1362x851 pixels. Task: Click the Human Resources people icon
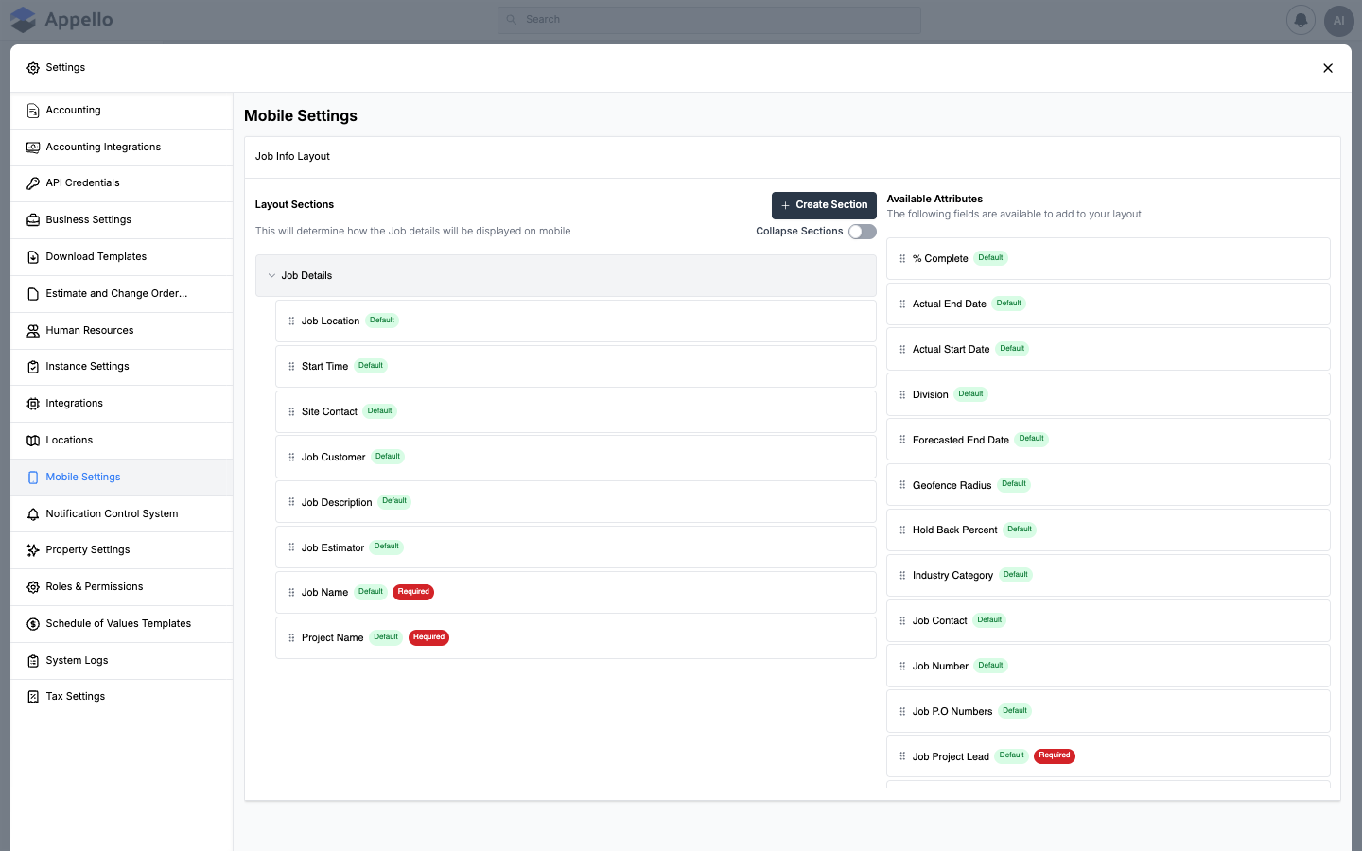[x=33, y=331]
